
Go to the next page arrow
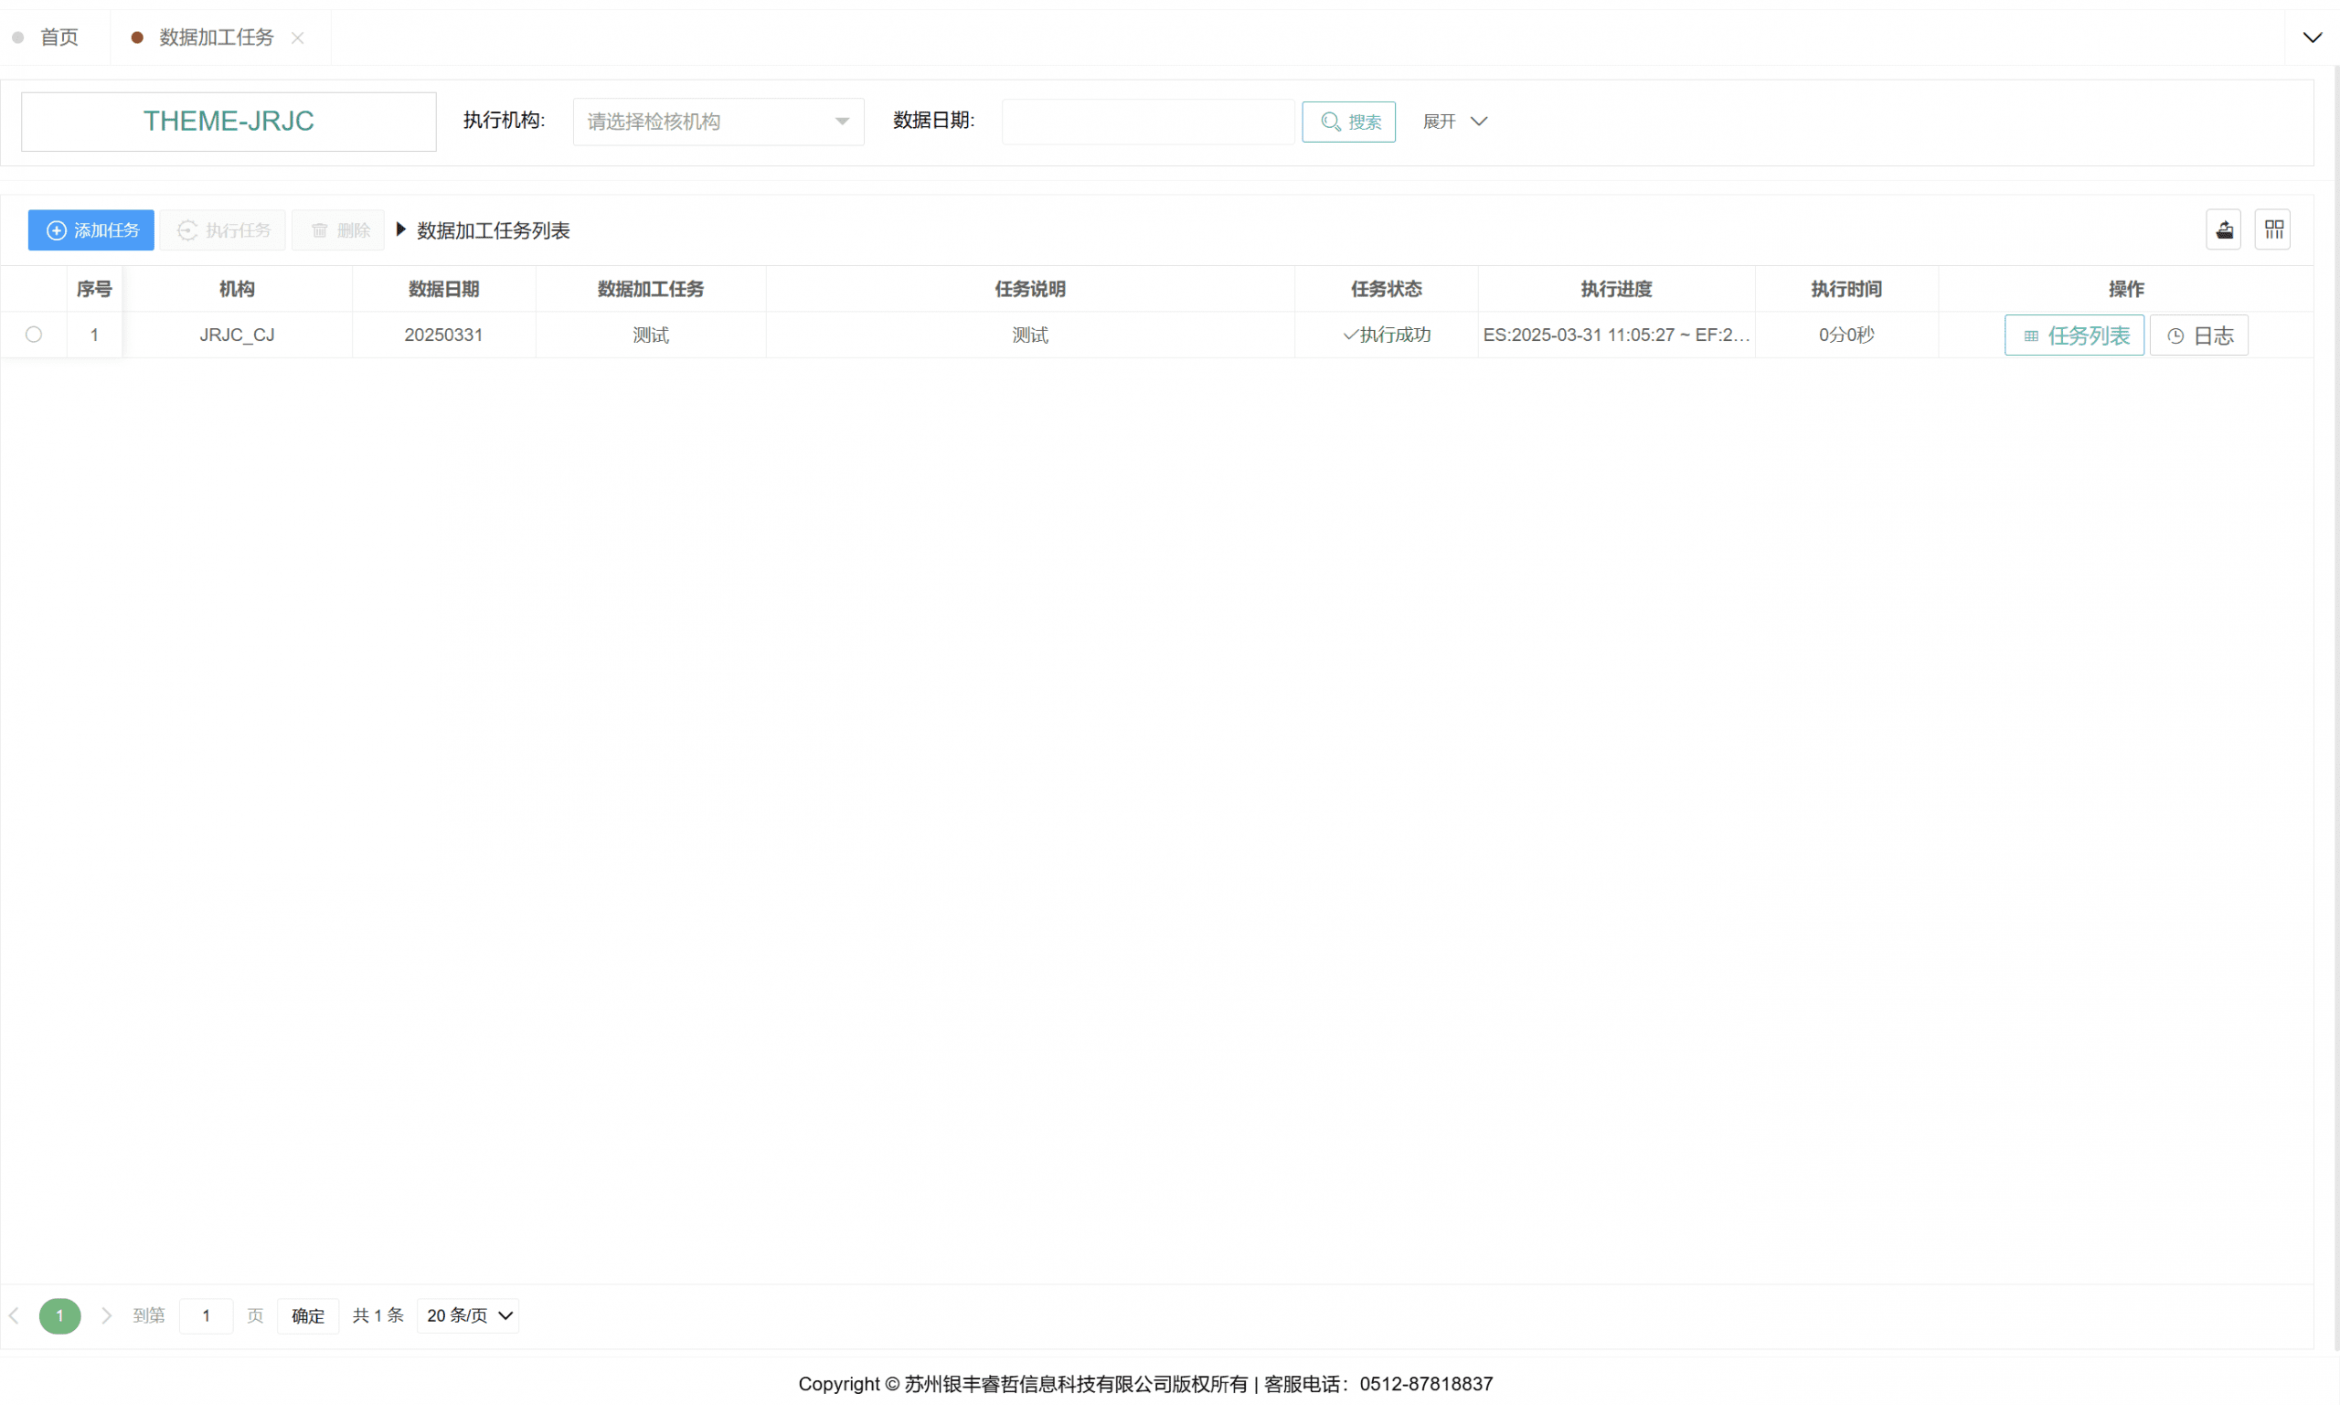click(x=107, y=1315)
